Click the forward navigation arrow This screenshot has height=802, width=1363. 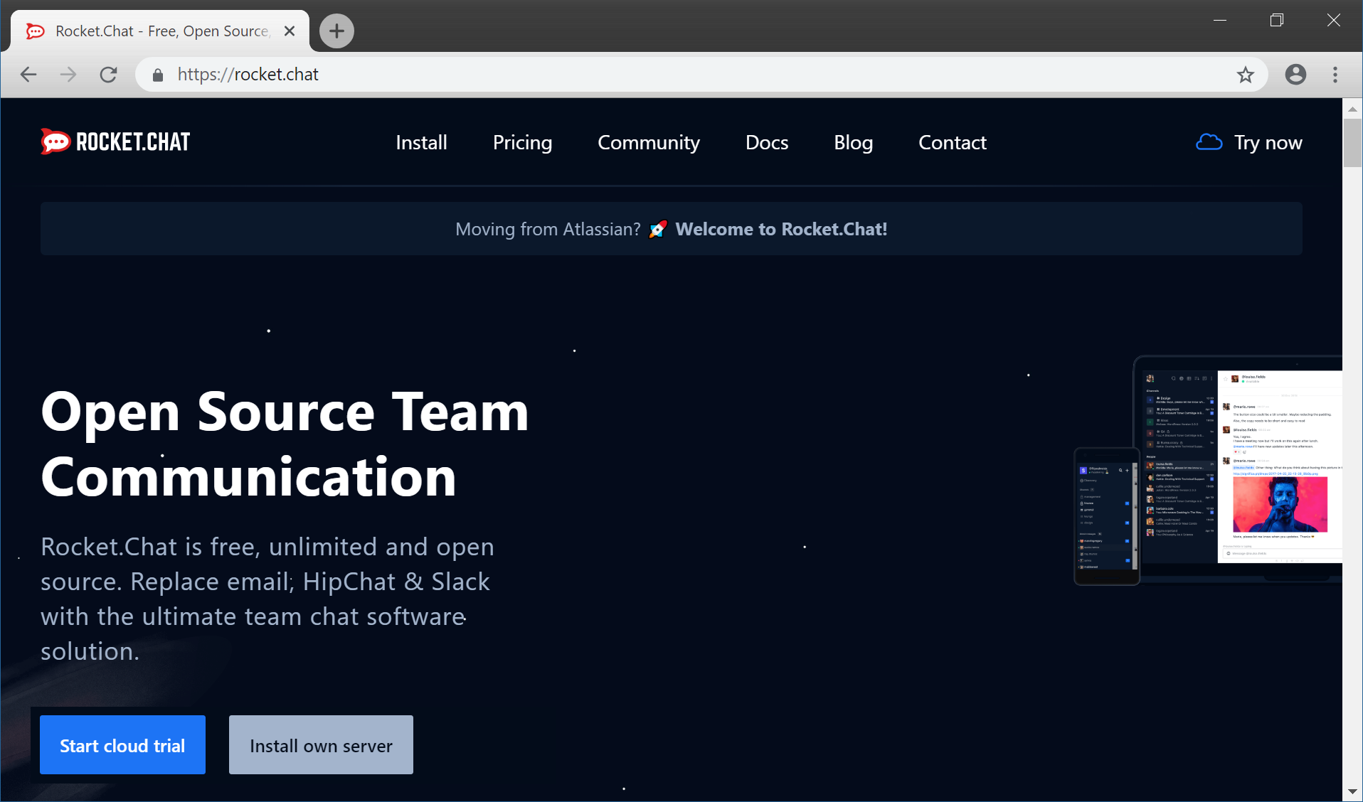[x=68, y=75]
